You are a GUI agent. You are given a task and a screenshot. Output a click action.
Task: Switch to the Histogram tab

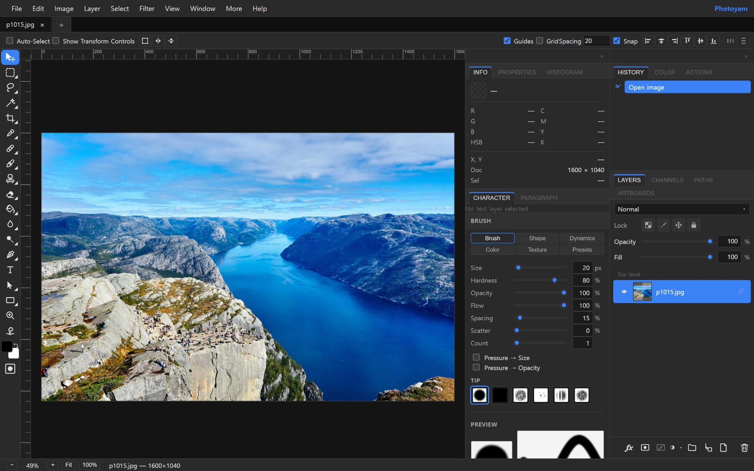point(564,72)
